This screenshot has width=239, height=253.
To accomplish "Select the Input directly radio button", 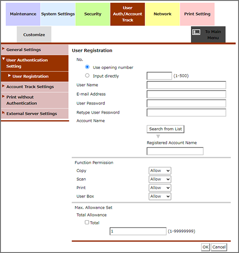I will tap(87, 75).
